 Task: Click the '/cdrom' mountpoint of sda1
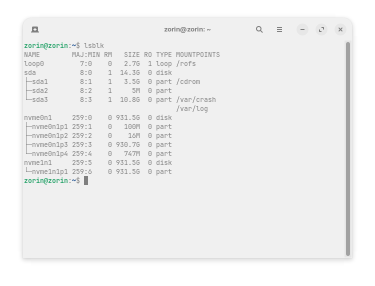coord(188,81)
